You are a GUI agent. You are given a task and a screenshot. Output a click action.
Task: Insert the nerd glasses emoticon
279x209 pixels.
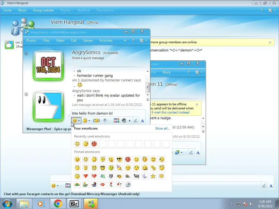click(x=102, y=168)
